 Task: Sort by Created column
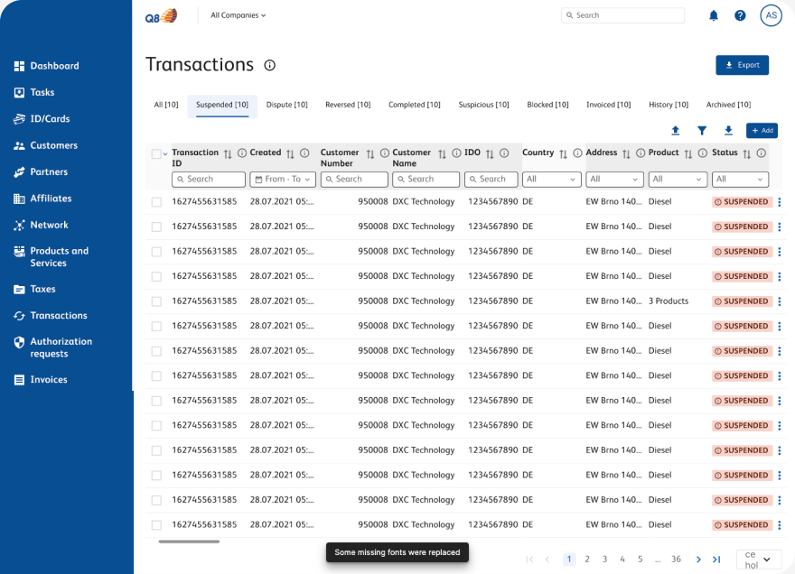click(x=290, y=154)
